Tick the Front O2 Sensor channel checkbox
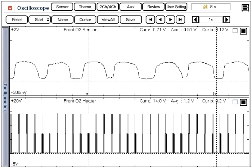This screenshot has height=168, width=252. tap(235, 31)
